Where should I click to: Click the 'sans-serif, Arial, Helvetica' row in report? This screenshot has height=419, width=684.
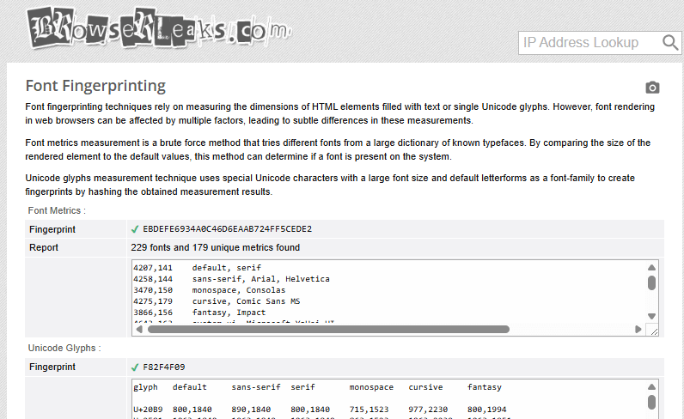260,279
